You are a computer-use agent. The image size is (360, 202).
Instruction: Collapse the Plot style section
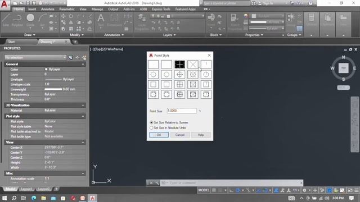click(x=83, y=116)
